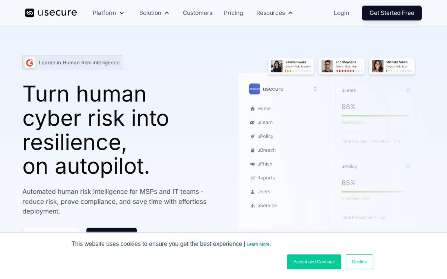Click the uPolicy pen icon
The image size is (447, 279).
(x=253, y=136)
